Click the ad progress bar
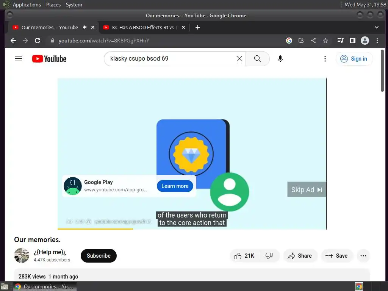The width and height of the screenshot is (388, 291). (192, 229)
